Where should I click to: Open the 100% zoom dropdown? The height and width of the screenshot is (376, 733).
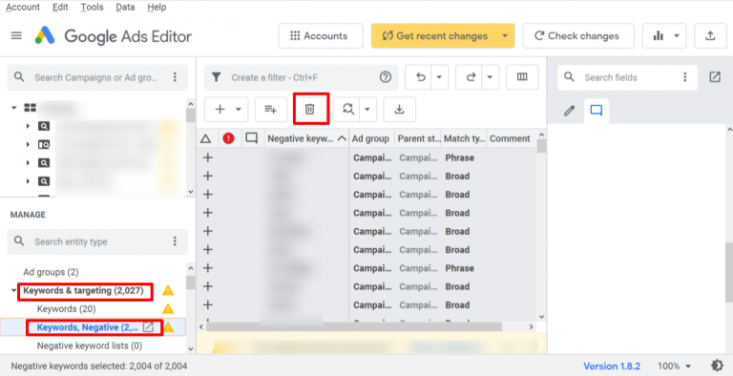coord(674,366)
